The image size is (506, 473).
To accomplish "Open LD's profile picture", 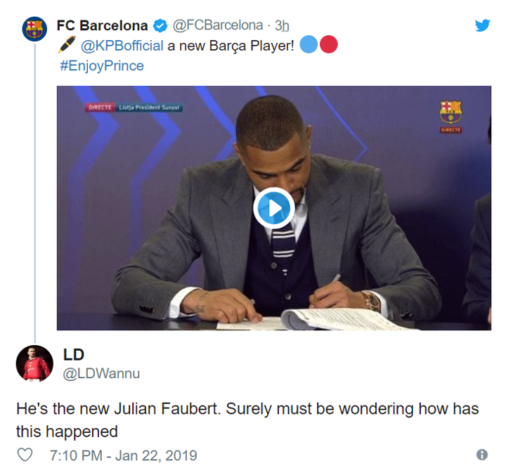I will point(34,363).
